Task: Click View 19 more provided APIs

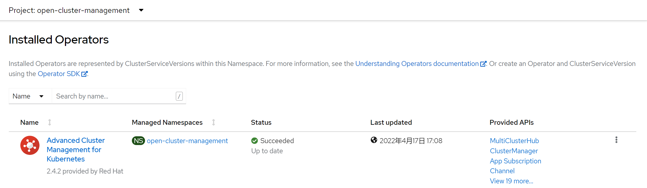Action: 511,181
